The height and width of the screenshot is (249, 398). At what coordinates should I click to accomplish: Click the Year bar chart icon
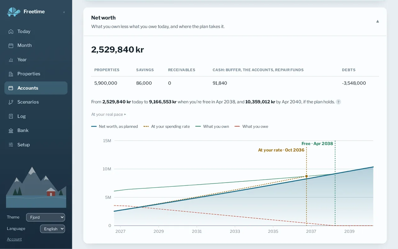pos(11,60)
